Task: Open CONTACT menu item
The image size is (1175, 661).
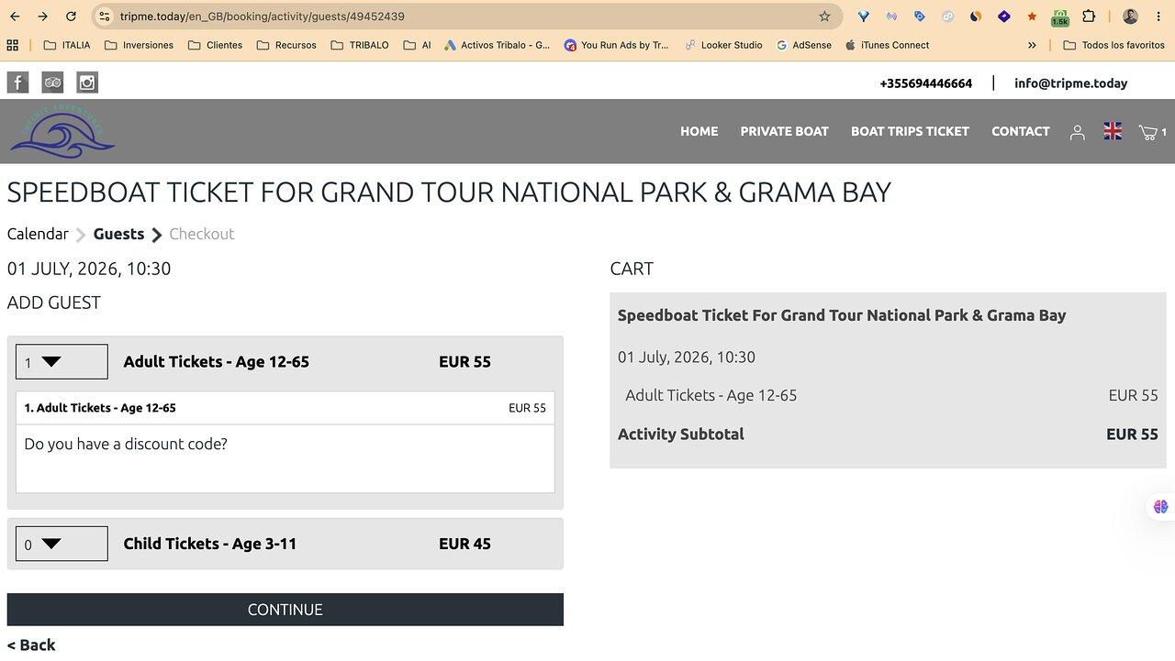Action: coord(1020,131)
